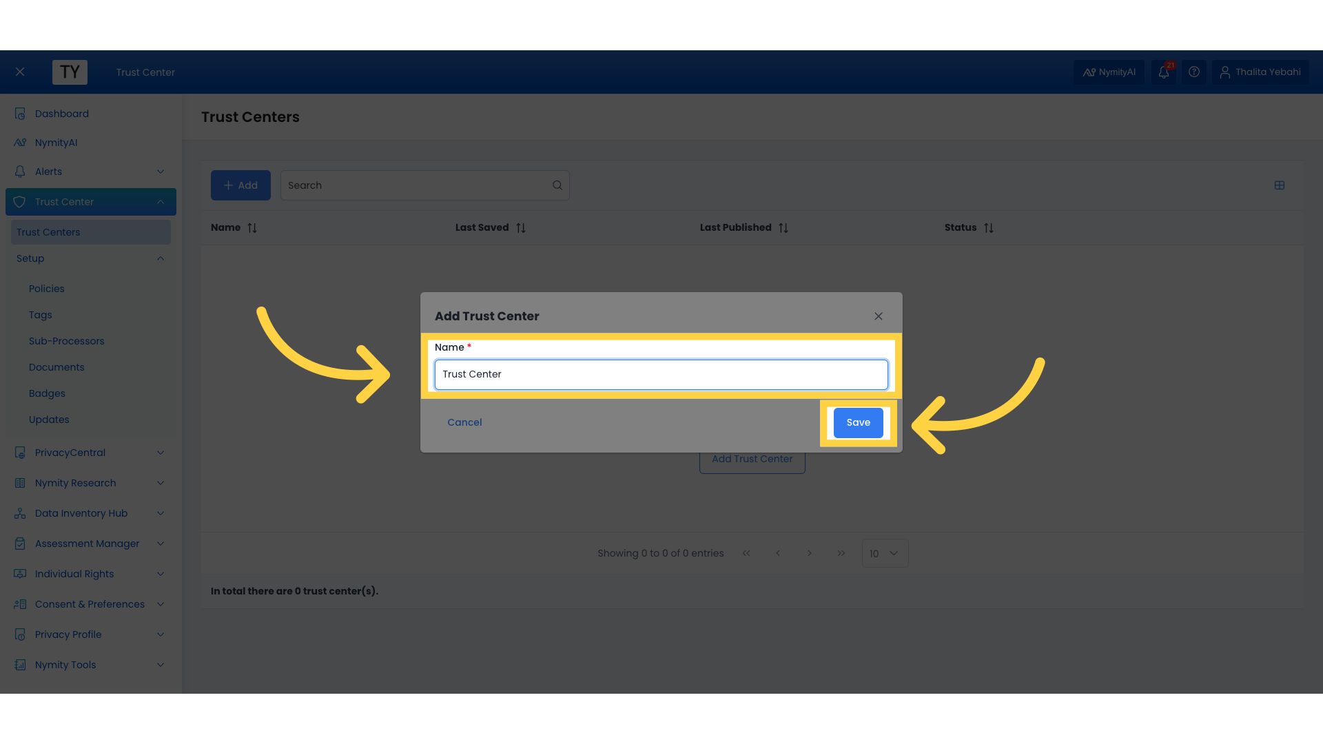
Task: Click the search magnifier icon in the search bar
Action: coord(557,185)
